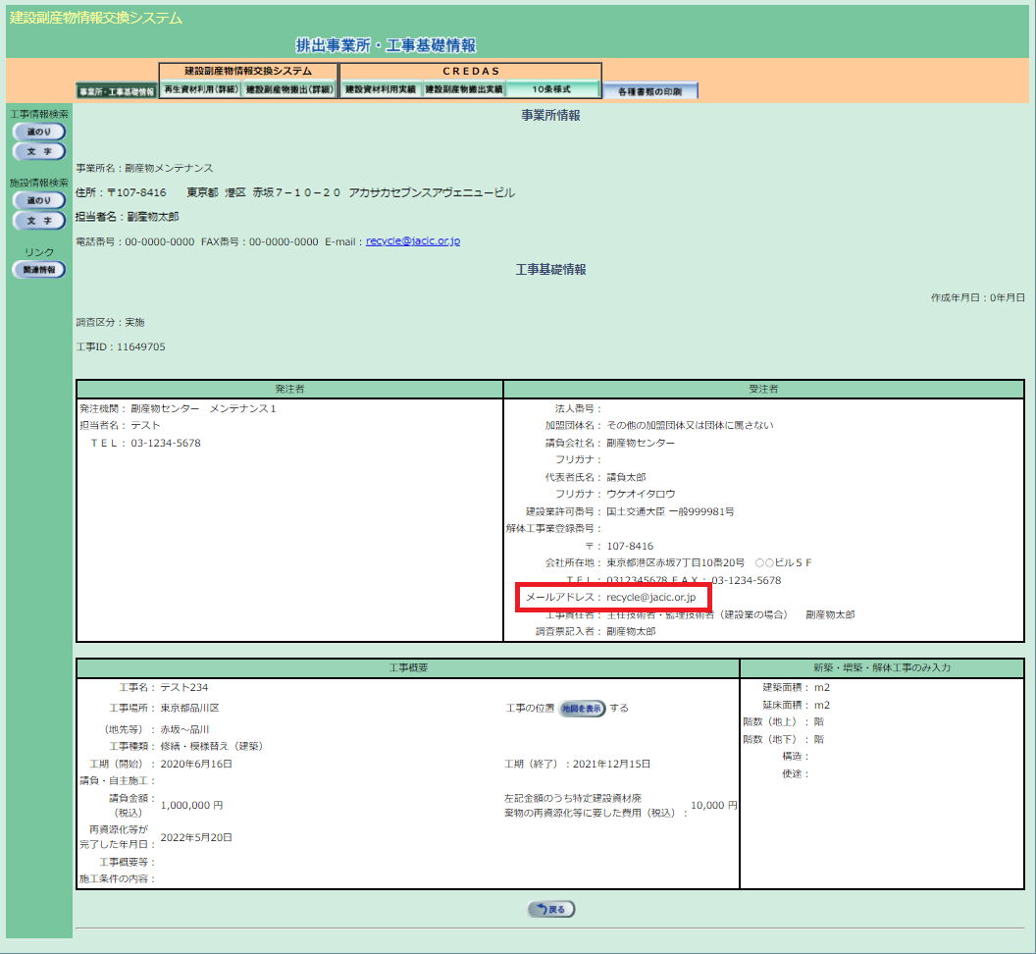Switch to 再生資材利用(詳細) tab

201,89
